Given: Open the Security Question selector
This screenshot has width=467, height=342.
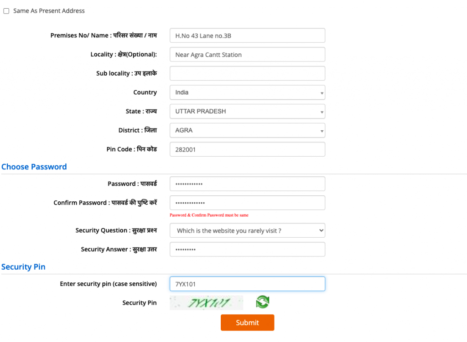Looking at the screenshot, I should point(247,230).
